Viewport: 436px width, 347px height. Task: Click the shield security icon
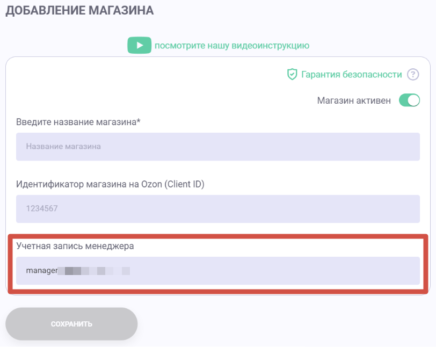coord(292,75)
